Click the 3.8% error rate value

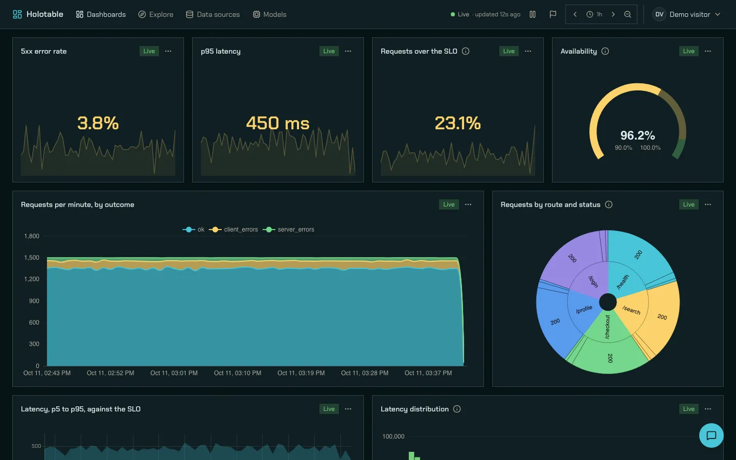(98, 123)
